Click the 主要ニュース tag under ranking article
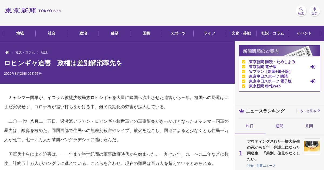 tap(266, 166)
